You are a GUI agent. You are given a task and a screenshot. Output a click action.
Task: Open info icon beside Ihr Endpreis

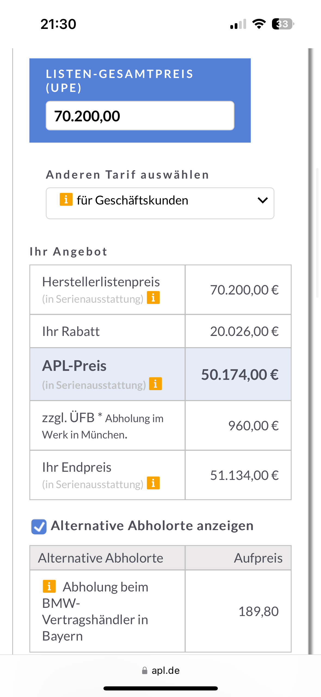[x=153, y=483]
